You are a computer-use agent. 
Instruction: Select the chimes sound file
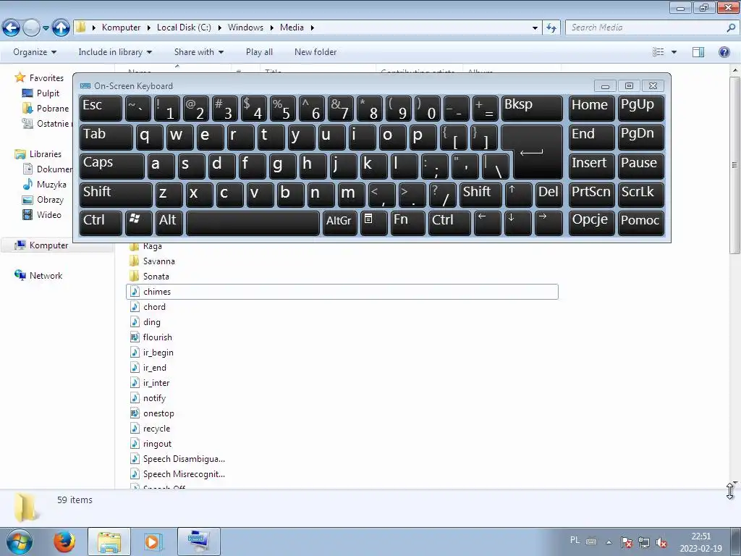tap(342, 292)
